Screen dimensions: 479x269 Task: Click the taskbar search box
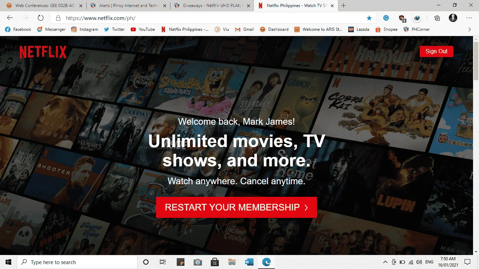[77, 262]
